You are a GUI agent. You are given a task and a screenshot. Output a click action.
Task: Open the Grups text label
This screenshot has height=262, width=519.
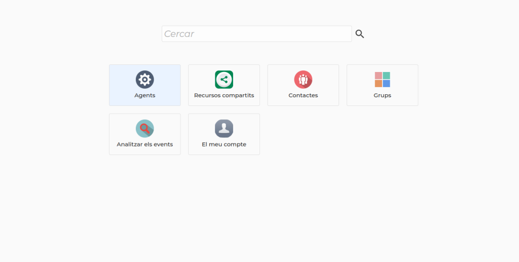[x=382, y=95]
